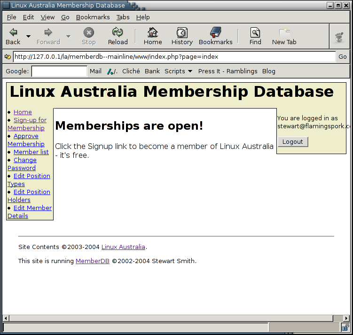Open the Help menu
Screen dimensions: 353x335
pyautogui.click(x=143, y=17)
